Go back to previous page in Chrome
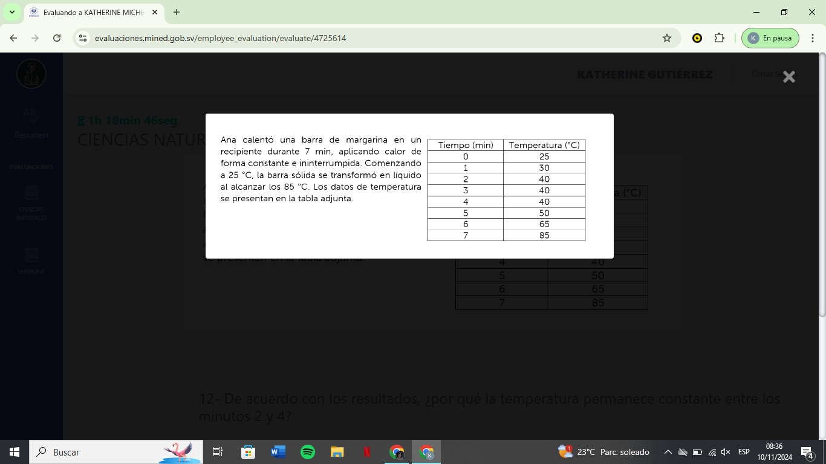Screen dimensions: 826x464 click(x=13, y=38)
